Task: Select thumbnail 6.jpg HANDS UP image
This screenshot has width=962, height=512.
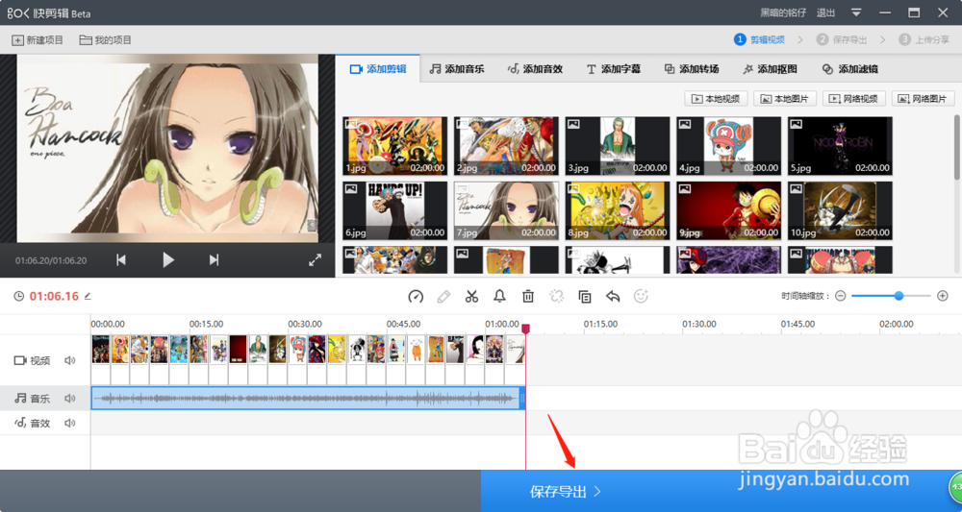Action: coord(395,210)
